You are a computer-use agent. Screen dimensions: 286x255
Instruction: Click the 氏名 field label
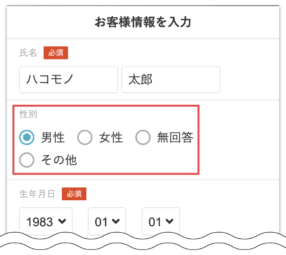(27, 53)
